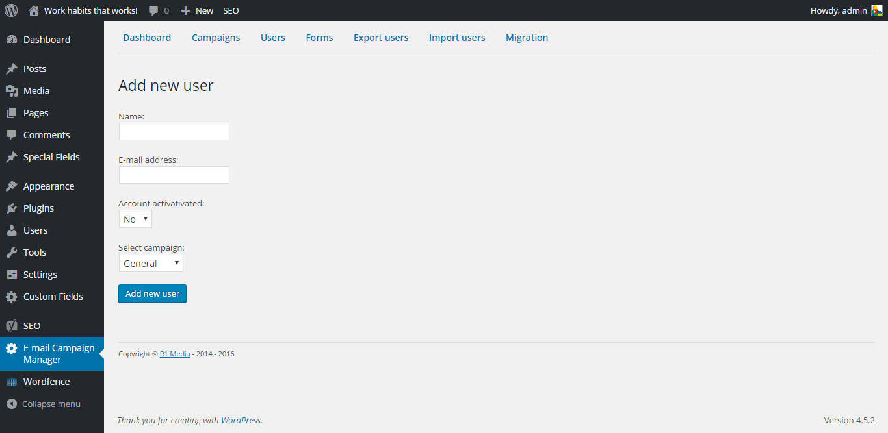Open Settings in the sidebar menu

coord(40,275)
